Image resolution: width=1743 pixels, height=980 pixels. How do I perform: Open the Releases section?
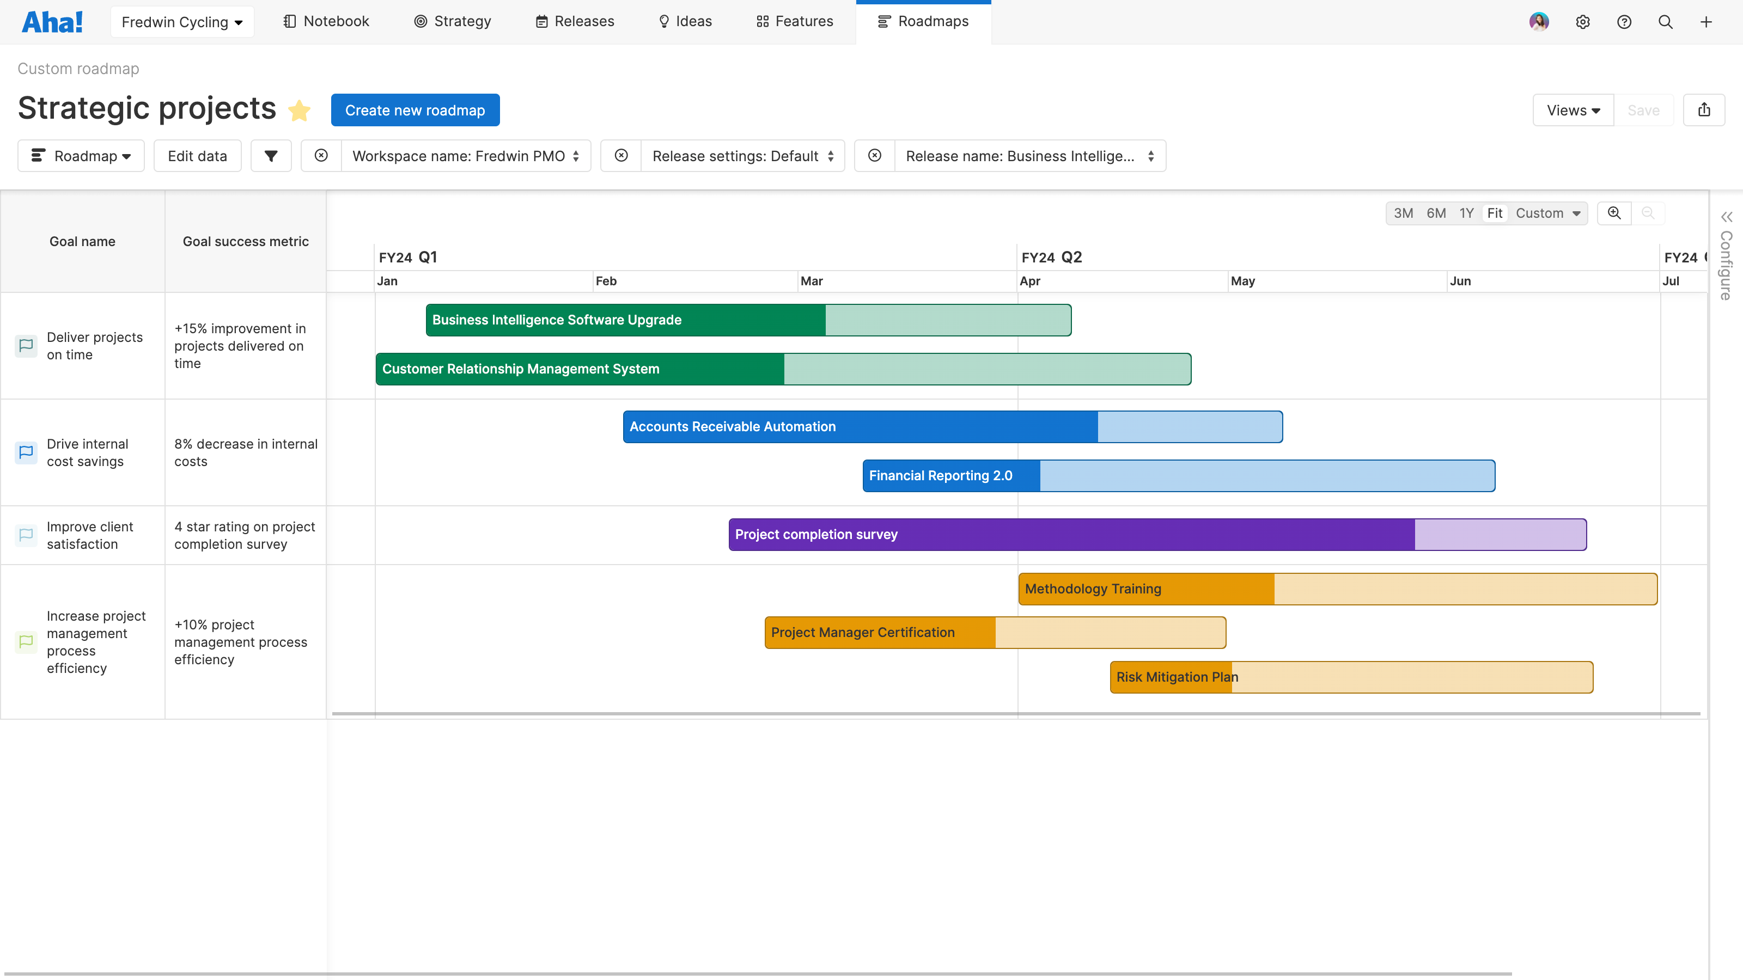click(x=575, y=21)
